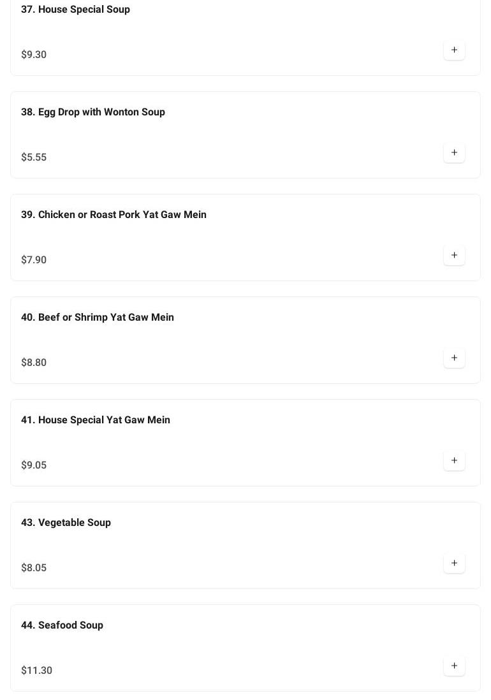Add Egg Drop with Wonton Soup

[454, 153]
